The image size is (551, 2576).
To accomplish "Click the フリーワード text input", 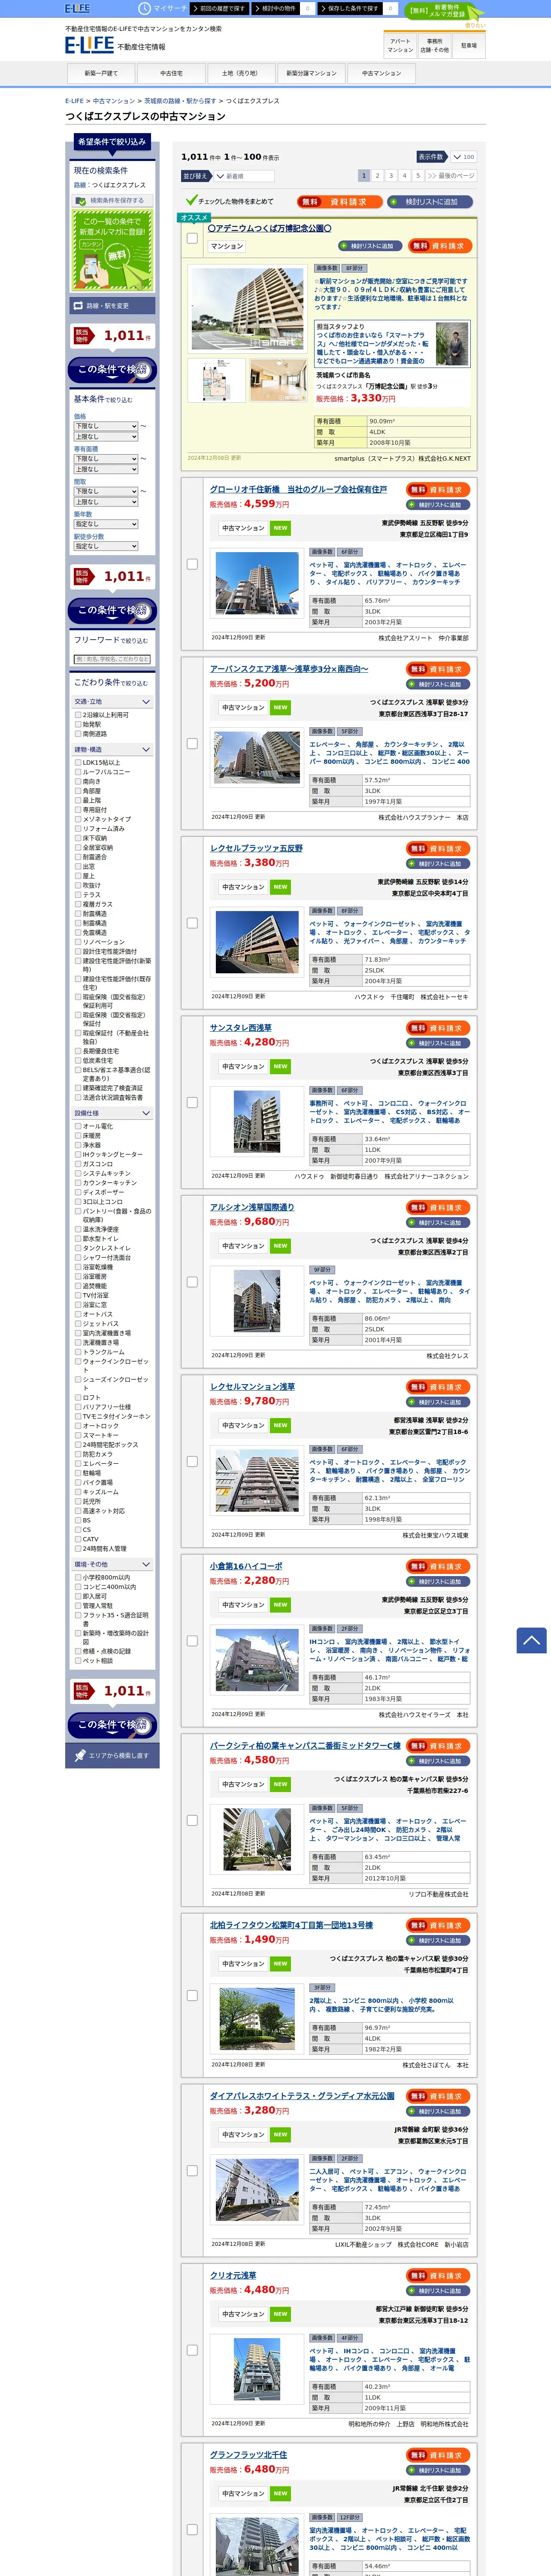I will 112,659.
